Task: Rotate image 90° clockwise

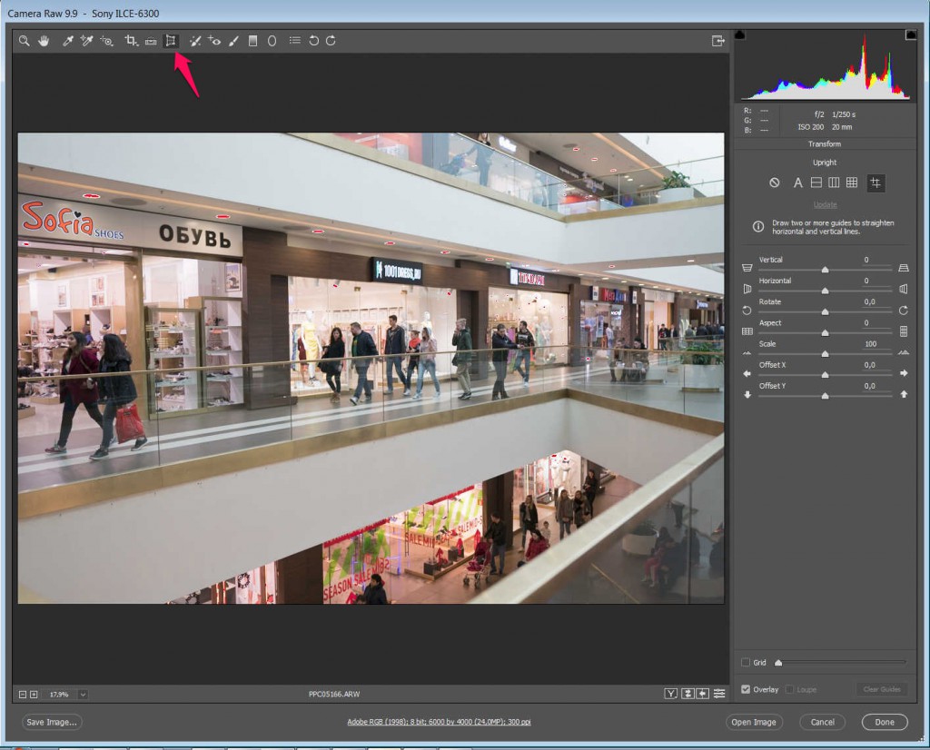Action: 331,41
